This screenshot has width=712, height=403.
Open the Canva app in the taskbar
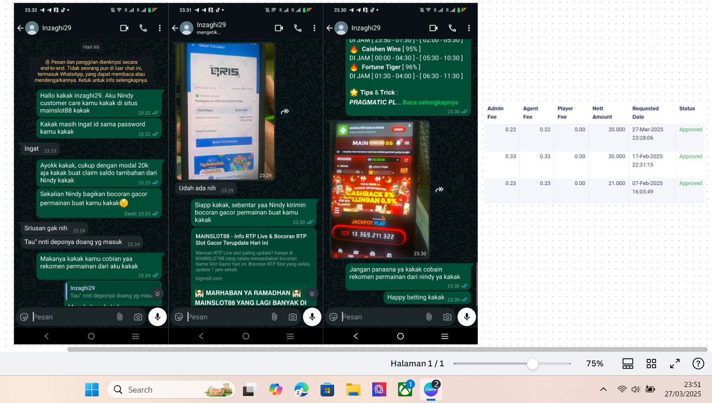(431, 389)
